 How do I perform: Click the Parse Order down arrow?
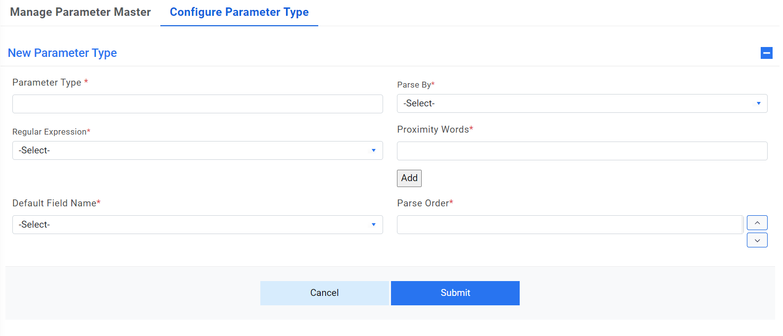pyautogui.click(x=757, y=240)
